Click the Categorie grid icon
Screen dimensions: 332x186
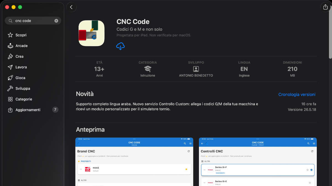click(10, 99)
